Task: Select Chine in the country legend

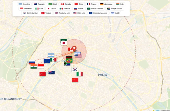Action: pyautogui.click(x=79, y=4)
